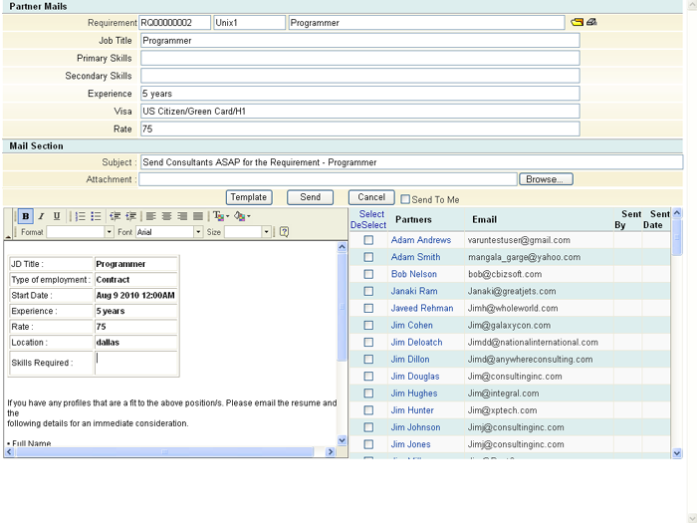Click editor vertical scrollbar down arrow

[342, 440]
